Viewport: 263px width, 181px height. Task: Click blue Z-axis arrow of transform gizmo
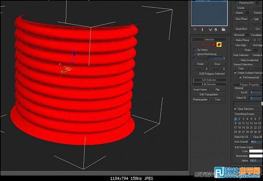point(74,54)
